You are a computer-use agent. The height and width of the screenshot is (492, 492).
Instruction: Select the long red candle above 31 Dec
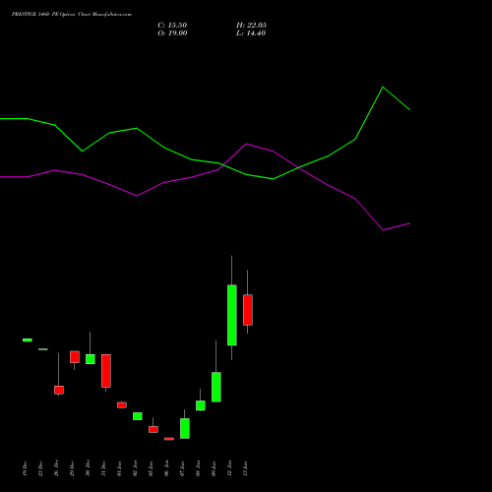[106, 371]
